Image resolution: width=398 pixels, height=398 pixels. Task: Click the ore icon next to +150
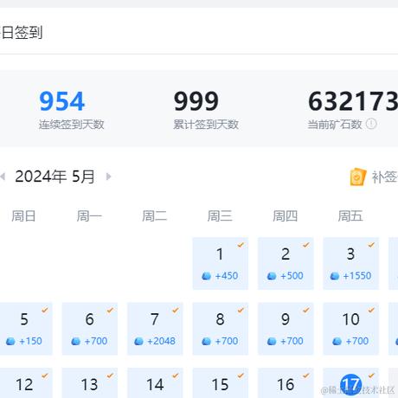pos(10,341)
